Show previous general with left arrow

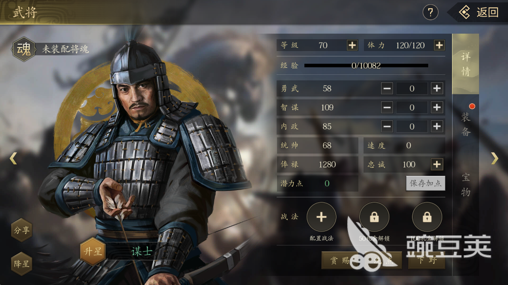pos(13,158)
